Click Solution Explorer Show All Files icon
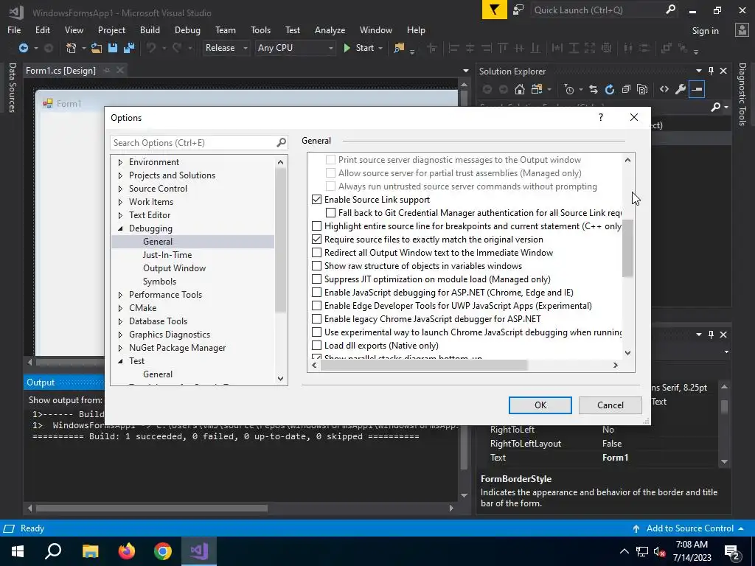 pyautogui.click(x=642, y=89)
